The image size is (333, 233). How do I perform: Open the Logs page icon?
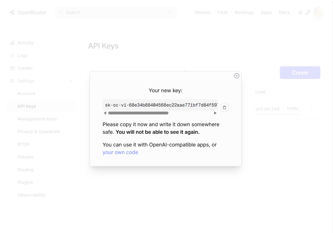(12, 55)
